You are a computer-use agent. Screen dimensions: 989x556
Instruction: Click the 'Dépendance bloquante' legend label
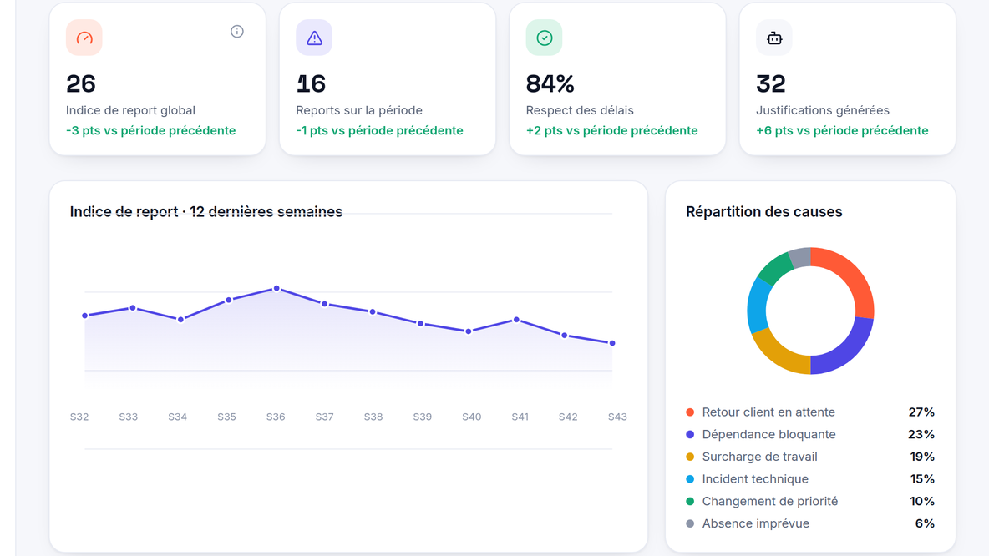click(768, 434)
